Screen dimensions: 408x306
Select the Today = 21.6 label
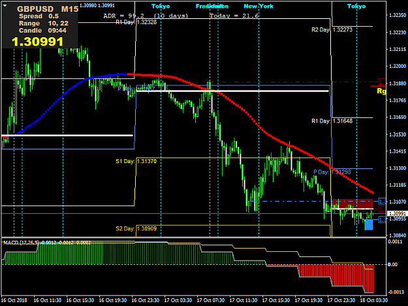pos(234,16)
